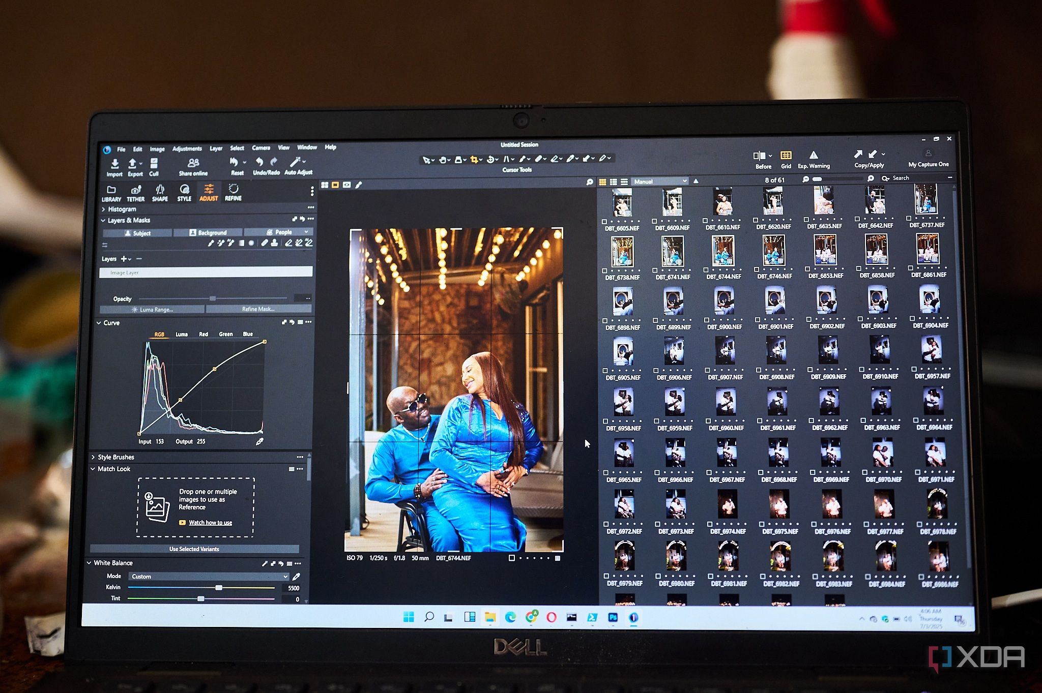Open the Watch how to use link

210,523
